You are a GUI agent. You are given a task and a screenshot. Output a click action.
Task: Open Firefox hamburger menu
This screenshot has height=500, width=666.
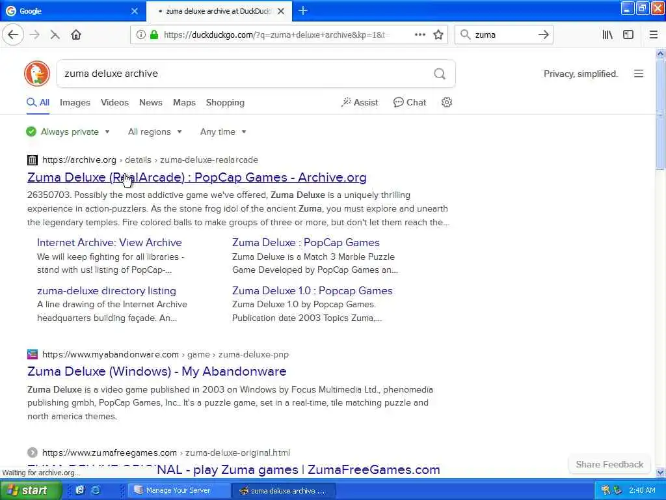coord(653,35)
